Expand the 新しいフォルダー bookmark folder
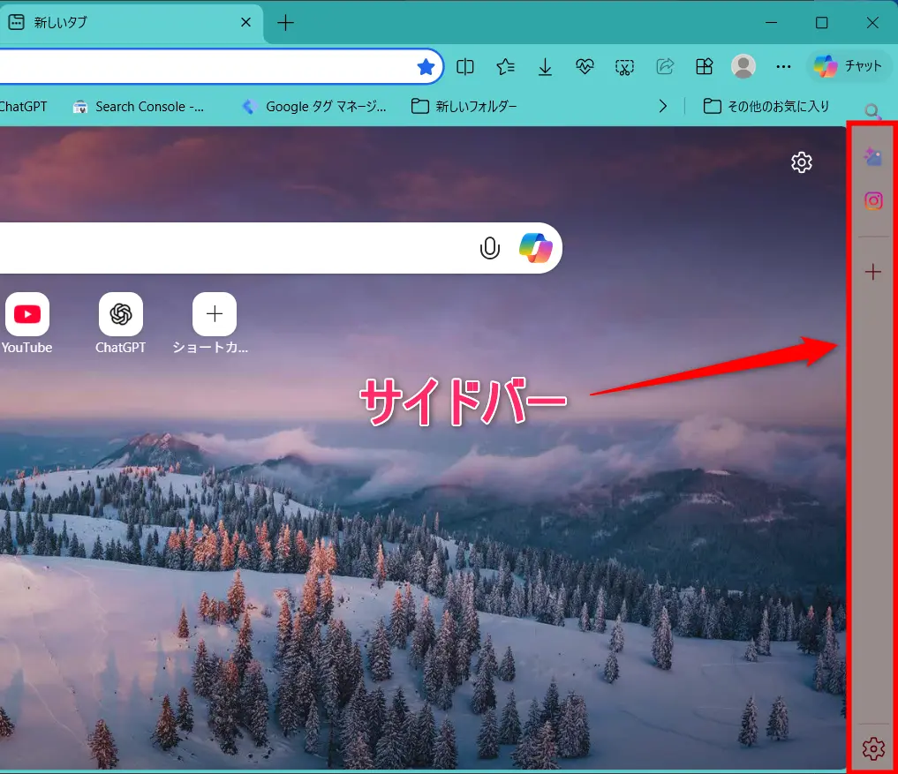The image size is (898, 774). point(464,106)
